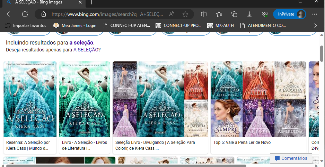325x167 pixels.
Task: Open Resenha: A Seleção por Kiera Cass thumbnail
Action: pyautogui.click(x=30, y=99)
